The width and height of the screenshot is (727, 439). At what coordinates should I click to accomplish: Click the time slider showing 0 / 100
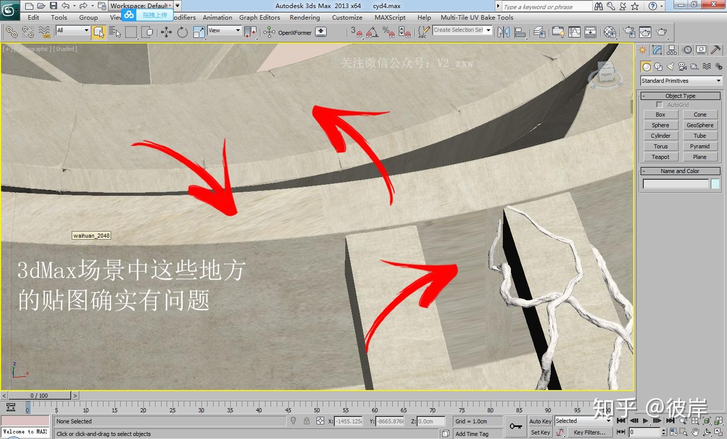coord(39,396)
